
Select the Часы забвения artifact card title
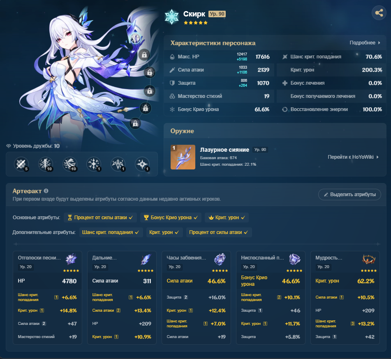(186, 258)
